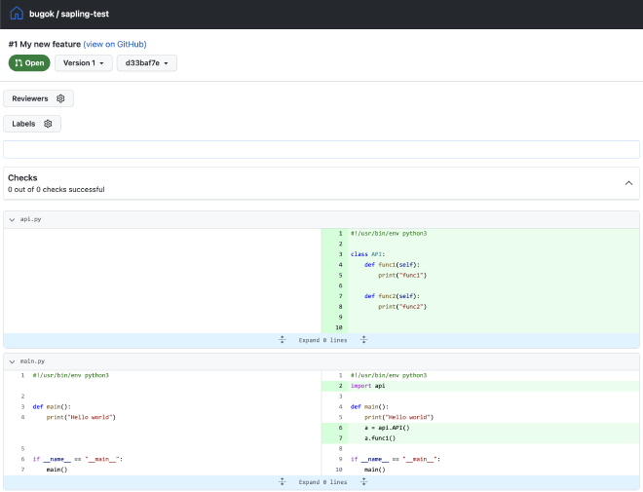Collapse the main.py file diff
Viewport: 643px width, 492px height.
point(12,361)
